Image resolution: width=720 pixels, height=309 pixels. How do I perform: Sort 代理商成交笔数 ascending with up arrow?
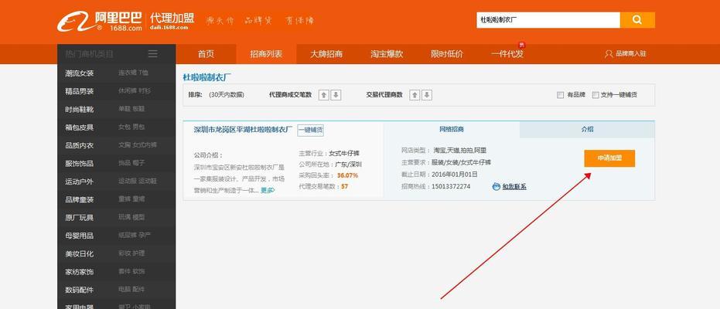324,95
